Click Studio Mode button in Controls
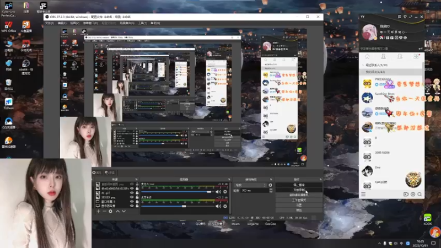Screen dimensions: 441x248 [299, 200]
